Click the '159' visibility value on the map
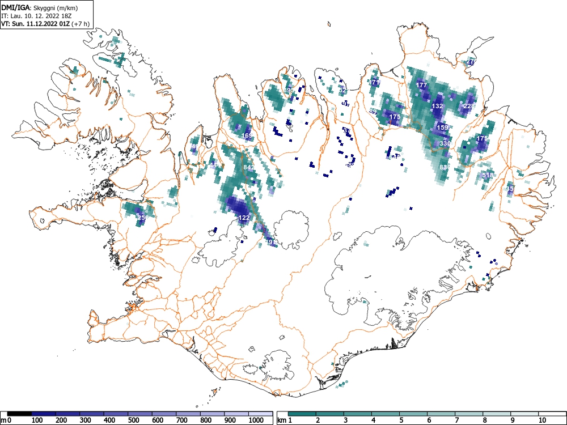Screen dimensions: 567x425 pyautogui.click(x=443, y=127)
